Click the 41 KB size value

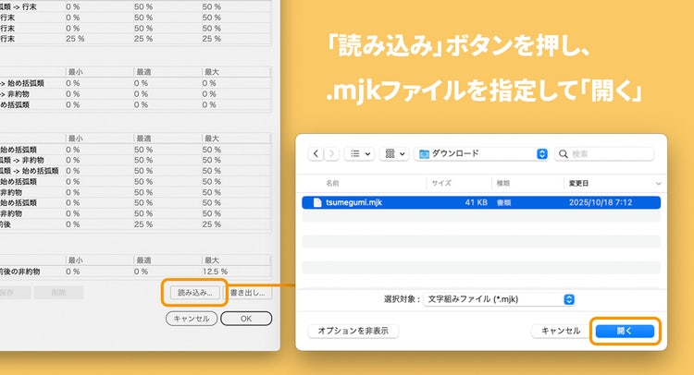pyautogui.click(x=477, y=202)
